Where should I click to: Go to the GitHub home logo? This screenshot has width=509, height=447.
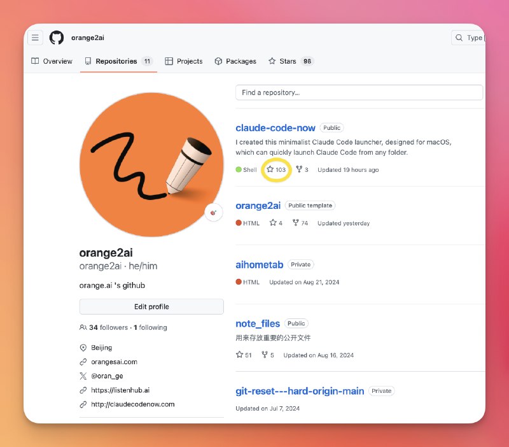pyautogui.click(x=57, y=38)
